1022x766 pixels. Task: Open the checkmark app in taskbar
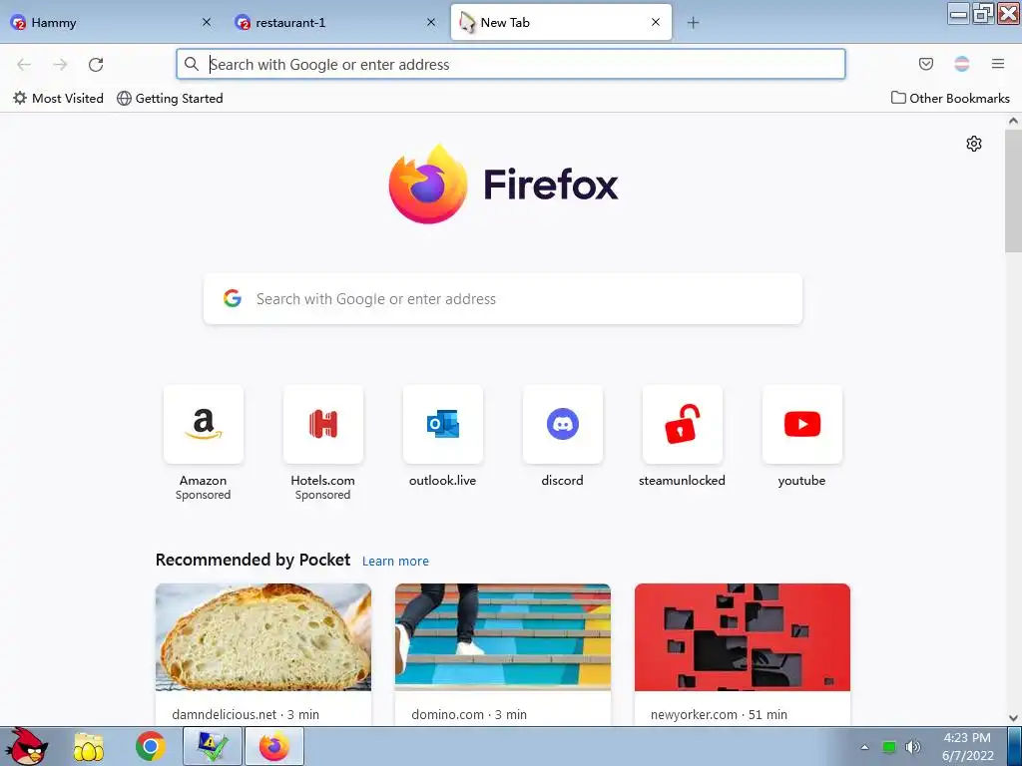[213, 746]
